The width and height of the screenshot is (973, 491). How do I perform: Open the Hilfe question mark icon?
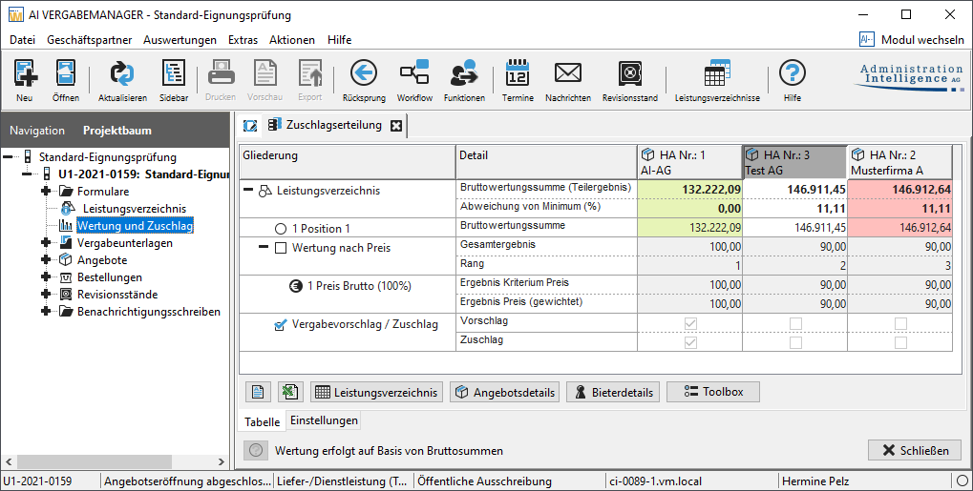793,73
